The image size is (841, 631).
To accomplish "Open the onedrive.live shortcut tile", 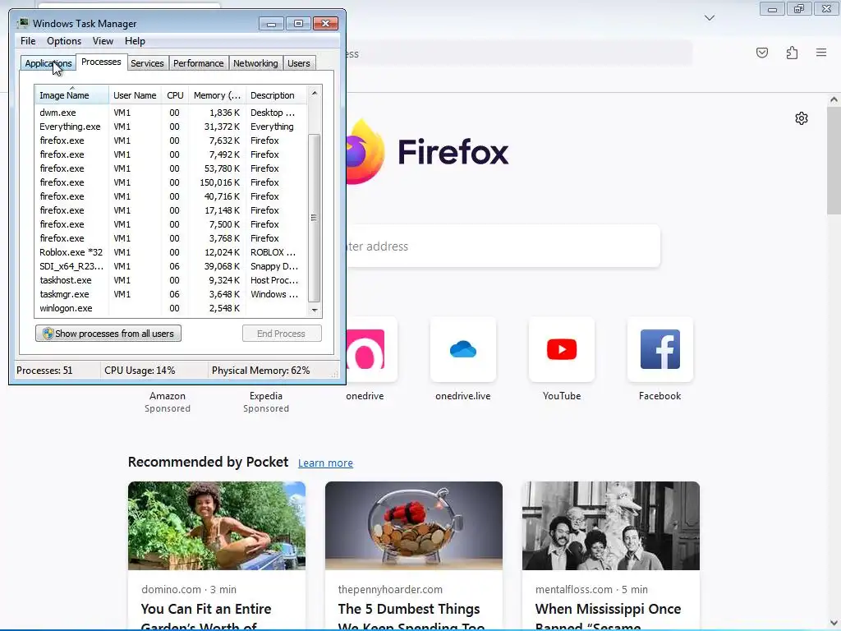I will coord(463,349).
